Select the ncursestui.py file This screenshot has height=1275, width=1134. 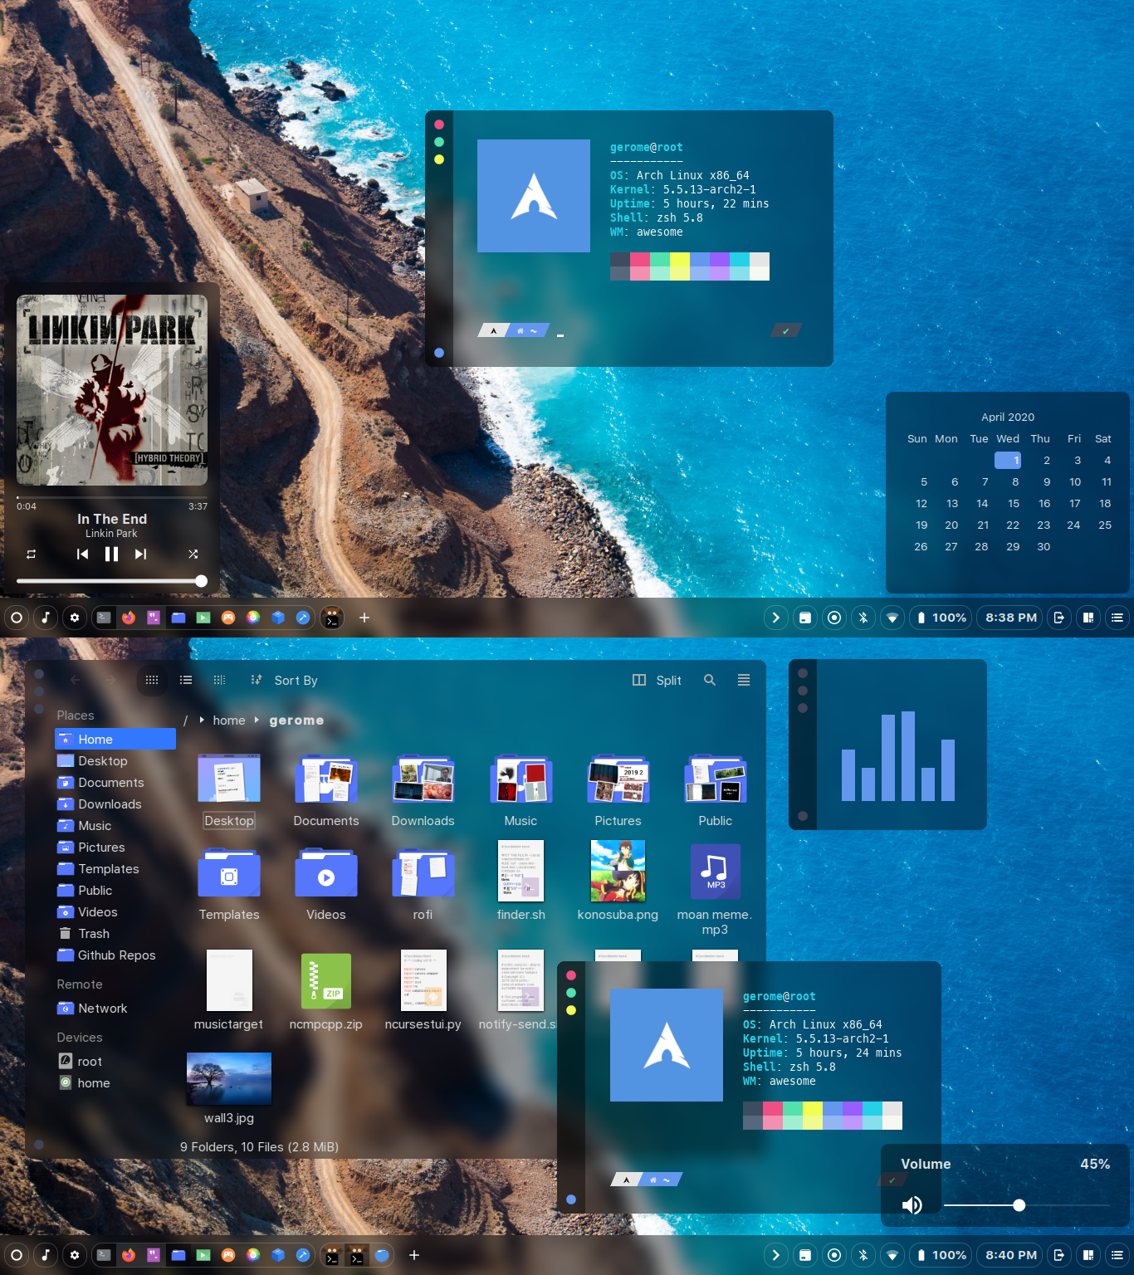coord(423,981)
